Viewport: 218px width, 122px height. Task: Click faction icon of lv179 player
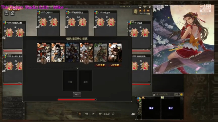pyautogui.click(x=130, y=23)
